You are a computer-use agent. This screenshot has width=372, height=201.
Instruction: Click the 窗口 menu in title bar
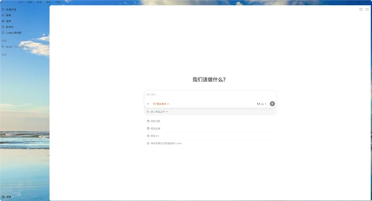click(x=49, y=2)
